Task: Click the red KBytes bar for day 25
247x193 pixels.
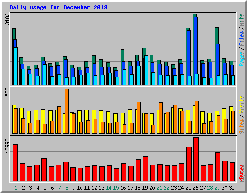Action: [189, 164]
